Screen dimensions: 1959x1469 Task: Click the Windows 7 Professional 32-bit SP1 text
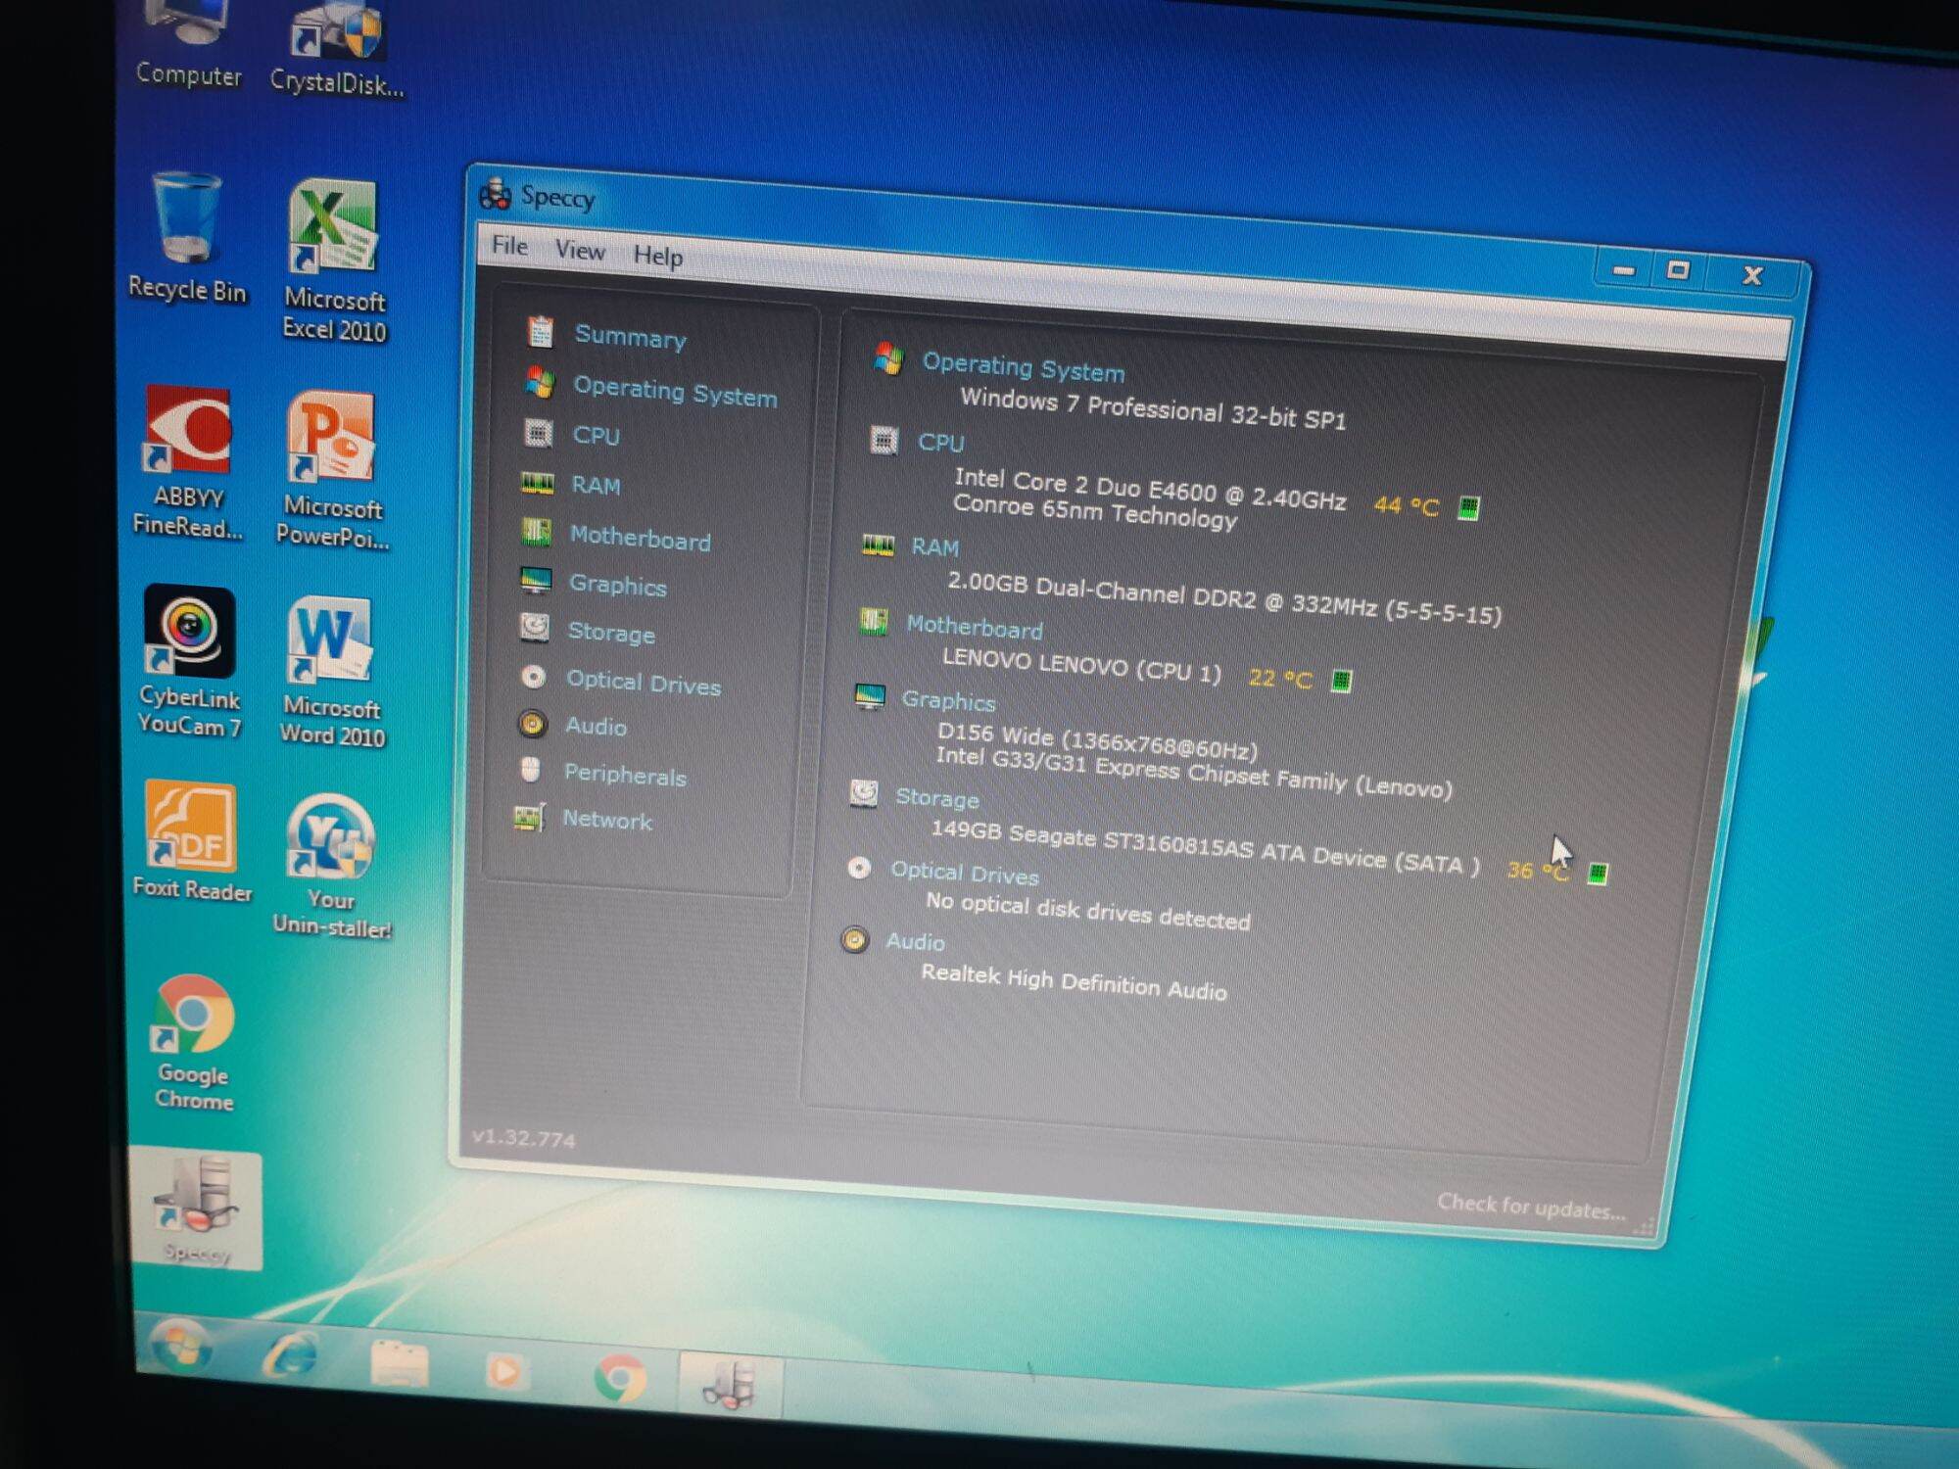tap(1153, 409)
